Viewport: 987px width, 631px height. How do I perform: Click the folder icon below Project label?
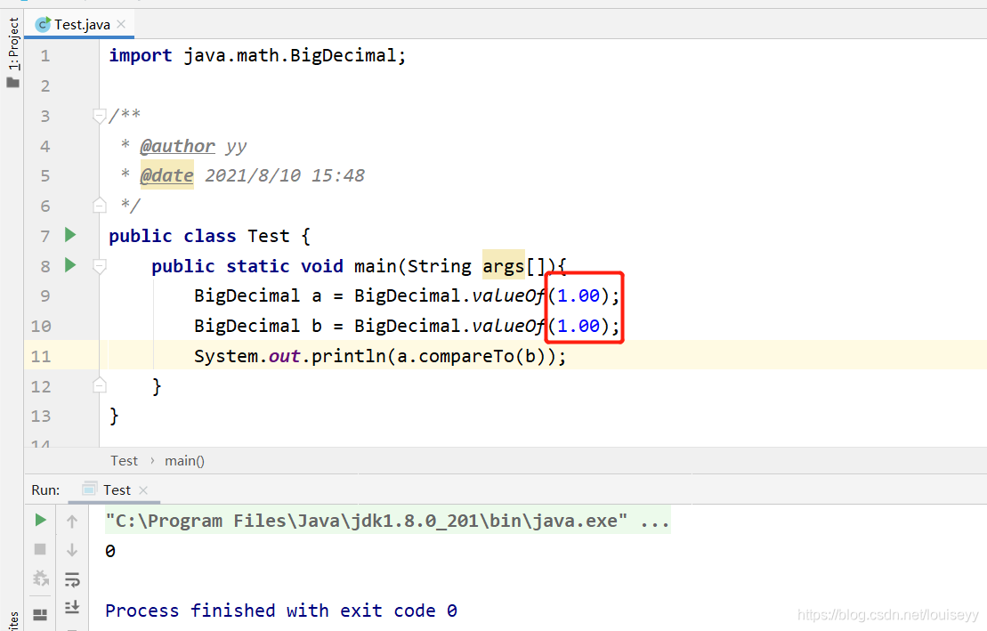13,83
